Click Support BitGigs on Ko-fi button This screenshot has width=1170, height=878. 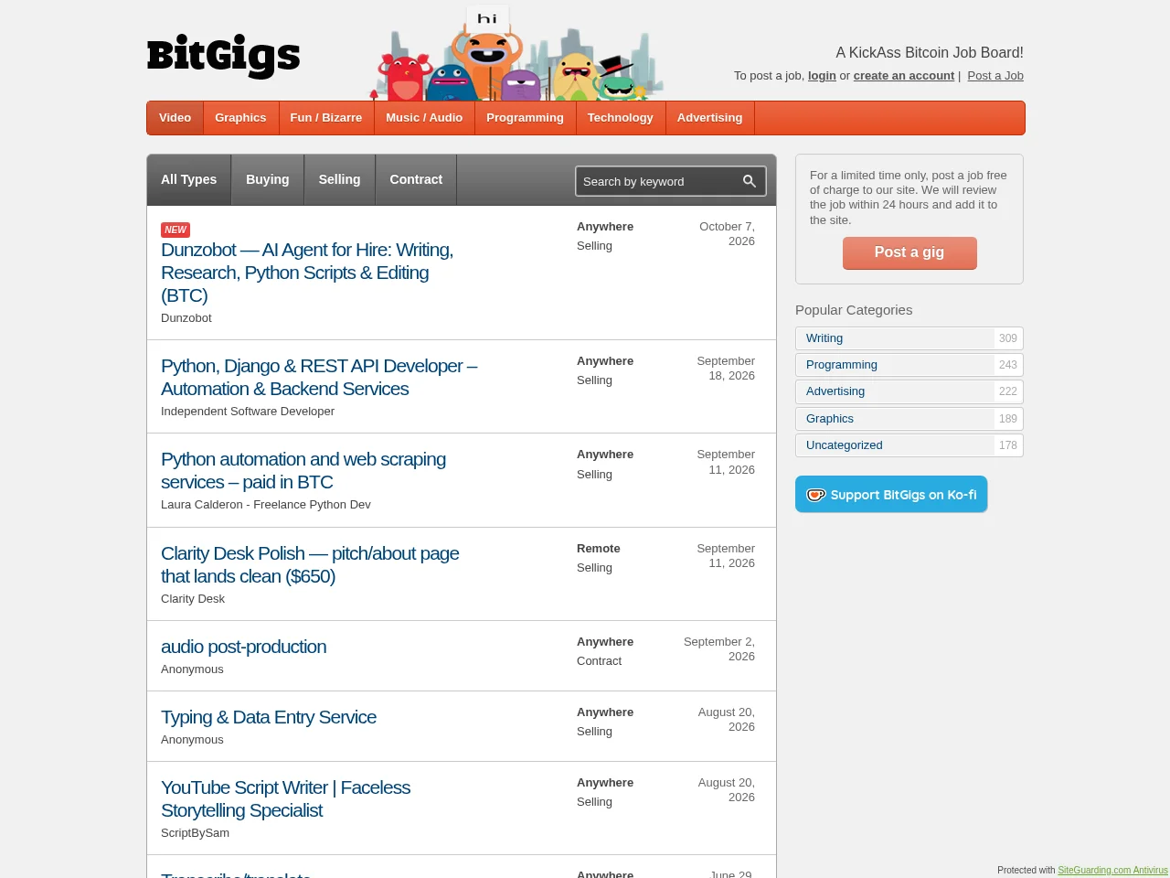pos(891,495)
